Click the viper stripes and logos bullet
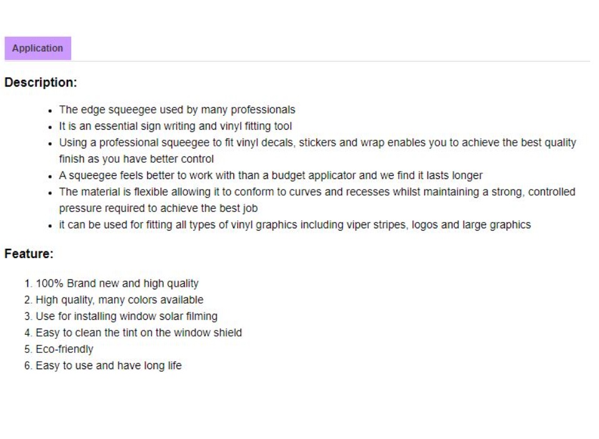599x439 pixels. click(295, 225)
